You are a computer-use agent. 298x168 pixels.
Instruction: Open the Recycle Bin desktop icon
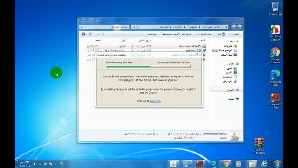coord(275,8)
